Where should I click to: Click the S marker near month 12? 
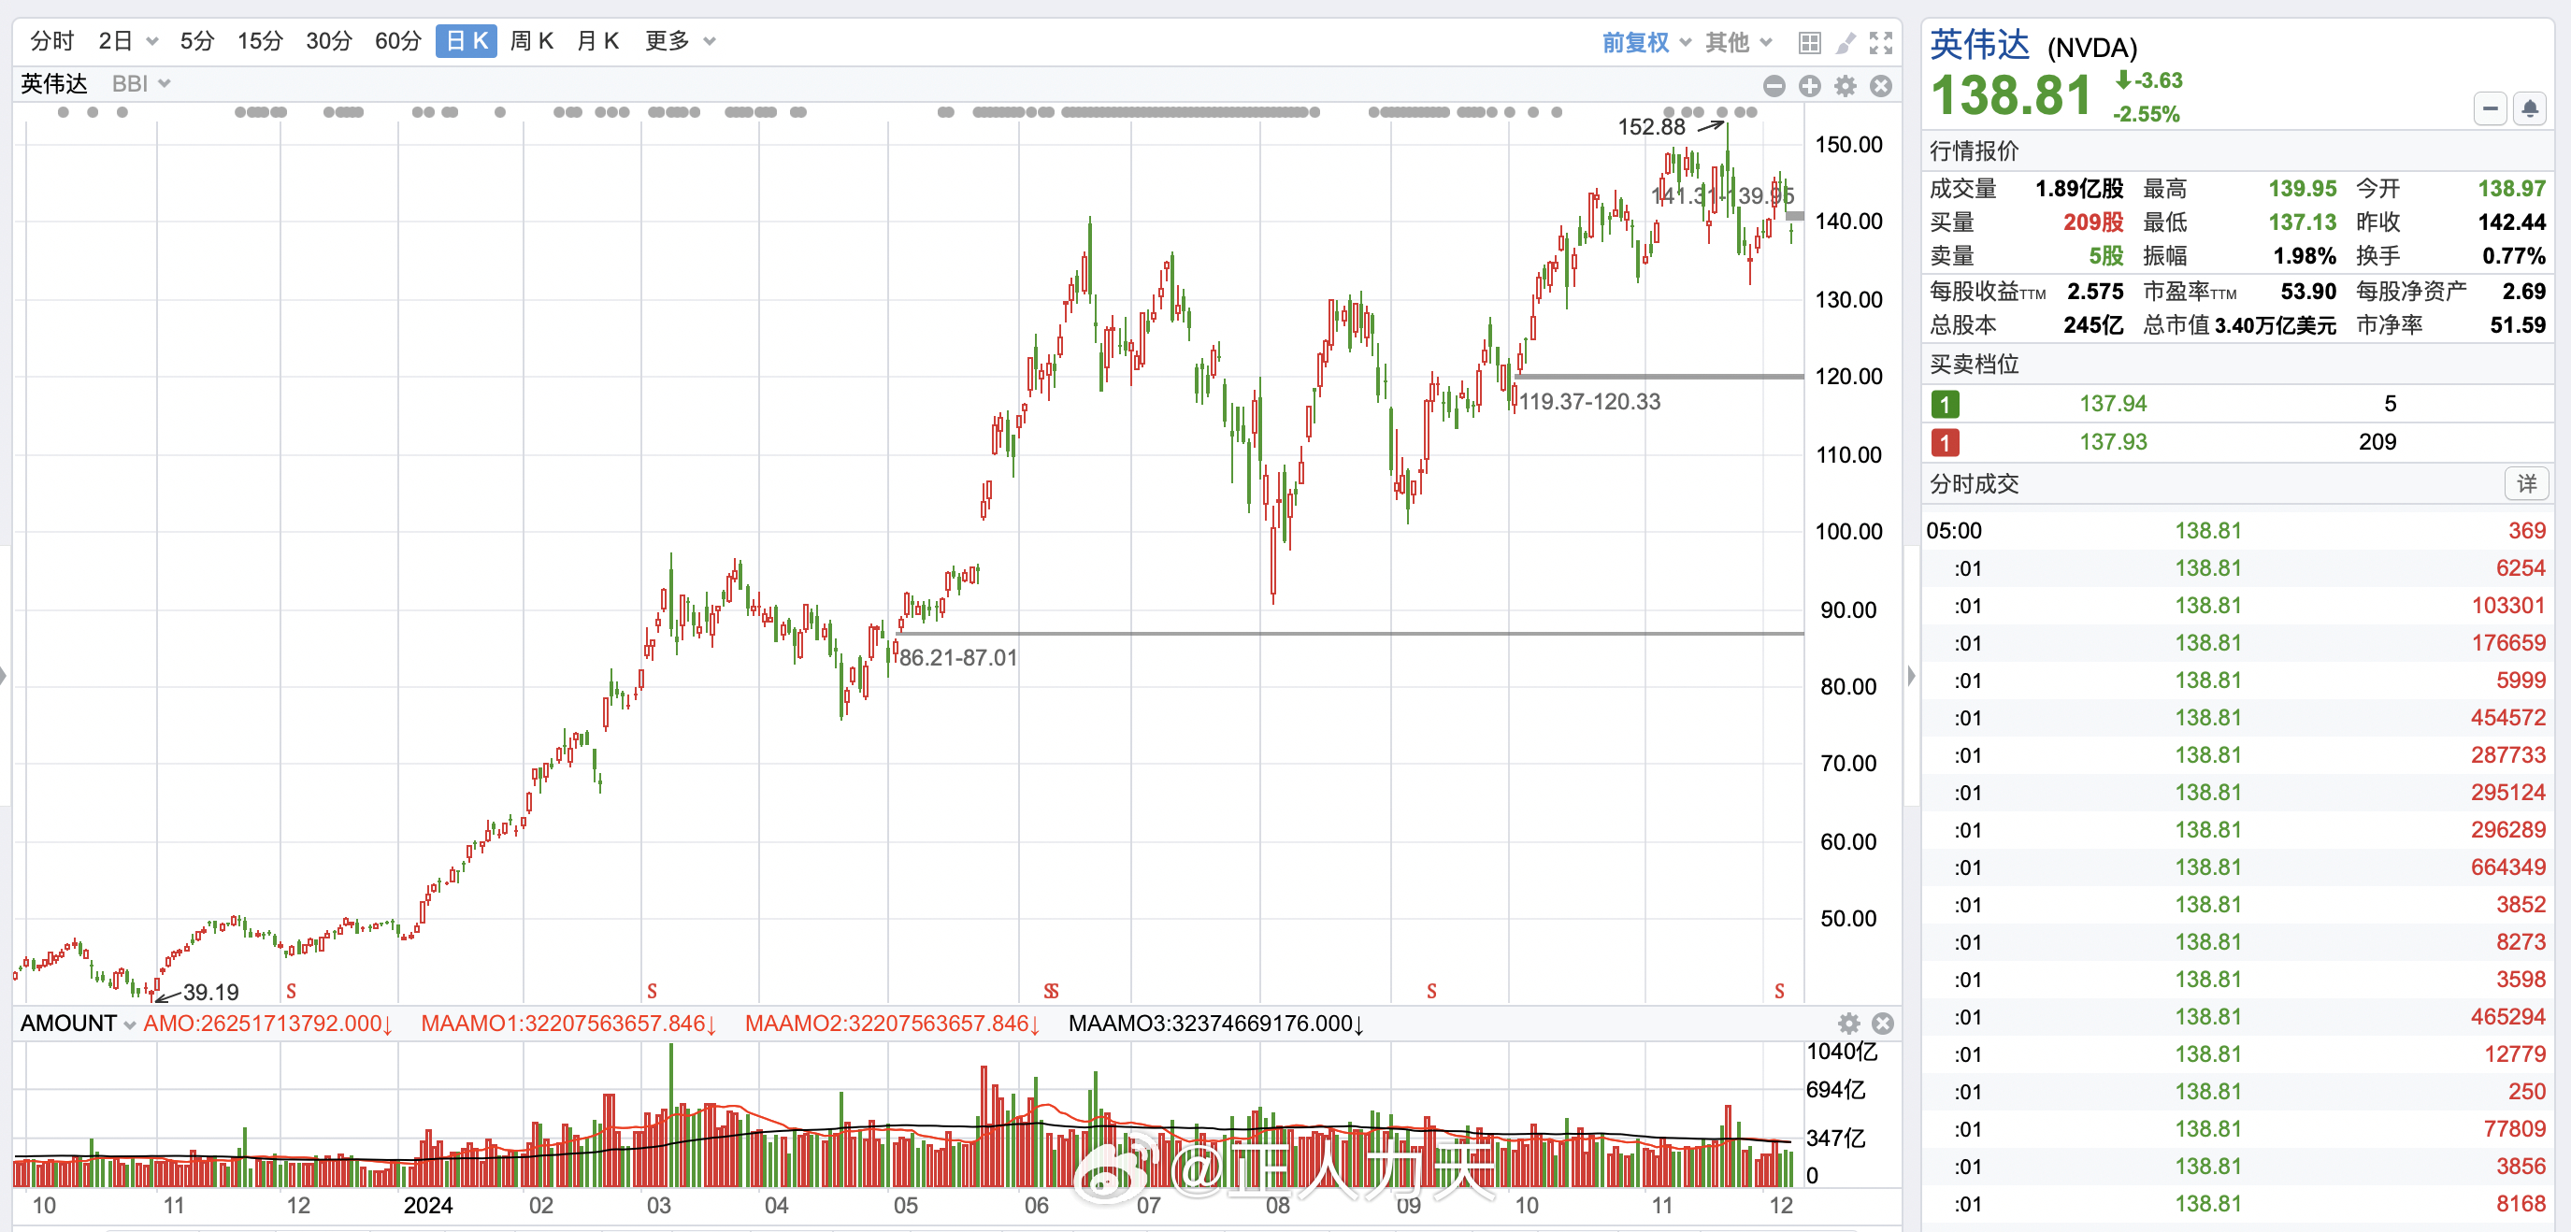pos(292,991)
